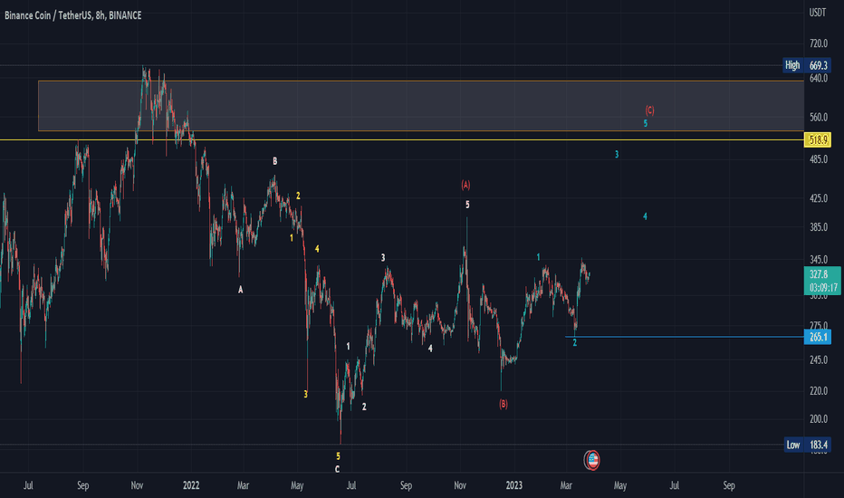Click the High 669.3 price label
This screenshot has width=844, height=498.
807,65
